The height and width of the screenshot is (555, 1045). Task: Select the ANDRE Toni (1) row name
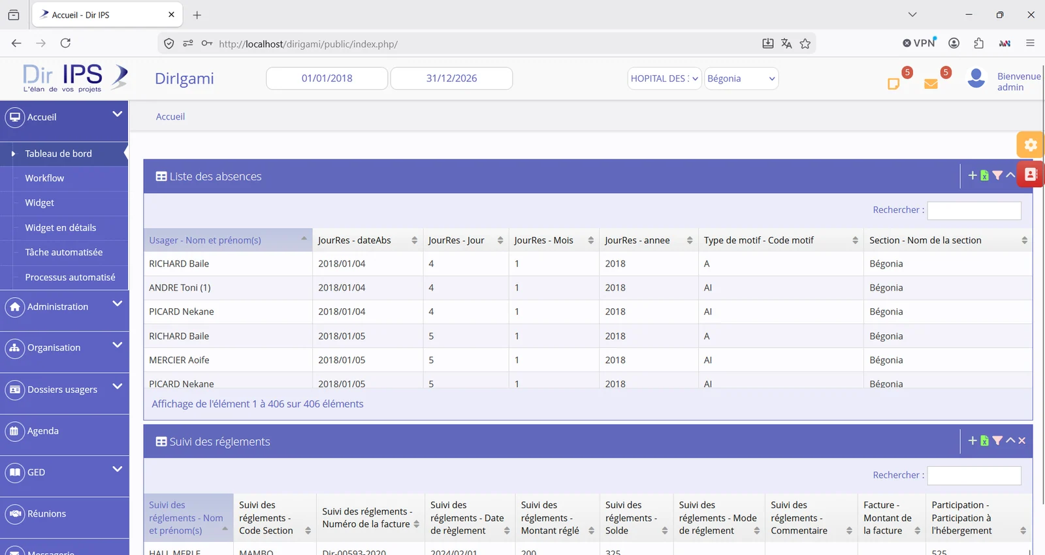180,288
